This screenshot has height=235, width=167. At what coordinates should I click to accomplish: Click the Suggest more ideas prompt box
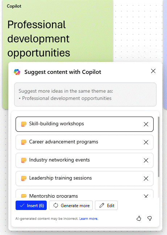point(85,95)
